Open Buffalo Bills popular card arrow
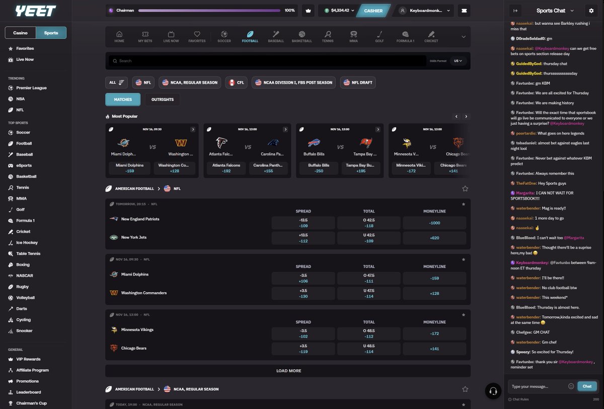The image size is (604, 409). point(378,129)
